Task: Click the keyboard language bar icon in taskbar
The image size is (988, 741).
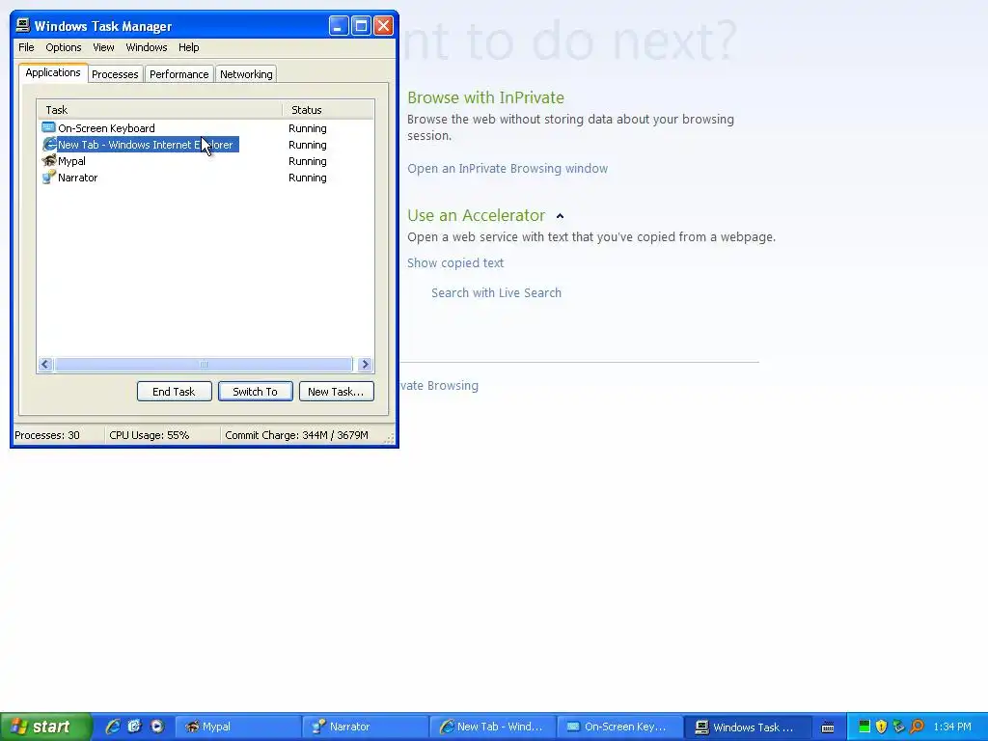Action: (x=828, y=727)
